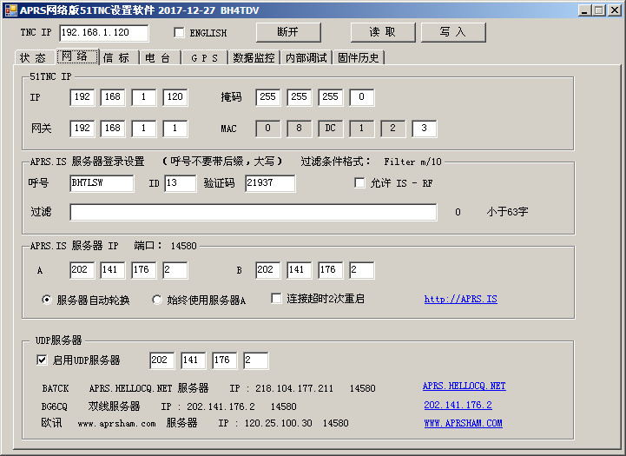626x456 pixels.
Task: Enable the ENGLISH language checkbox
Action: [180, 33]
